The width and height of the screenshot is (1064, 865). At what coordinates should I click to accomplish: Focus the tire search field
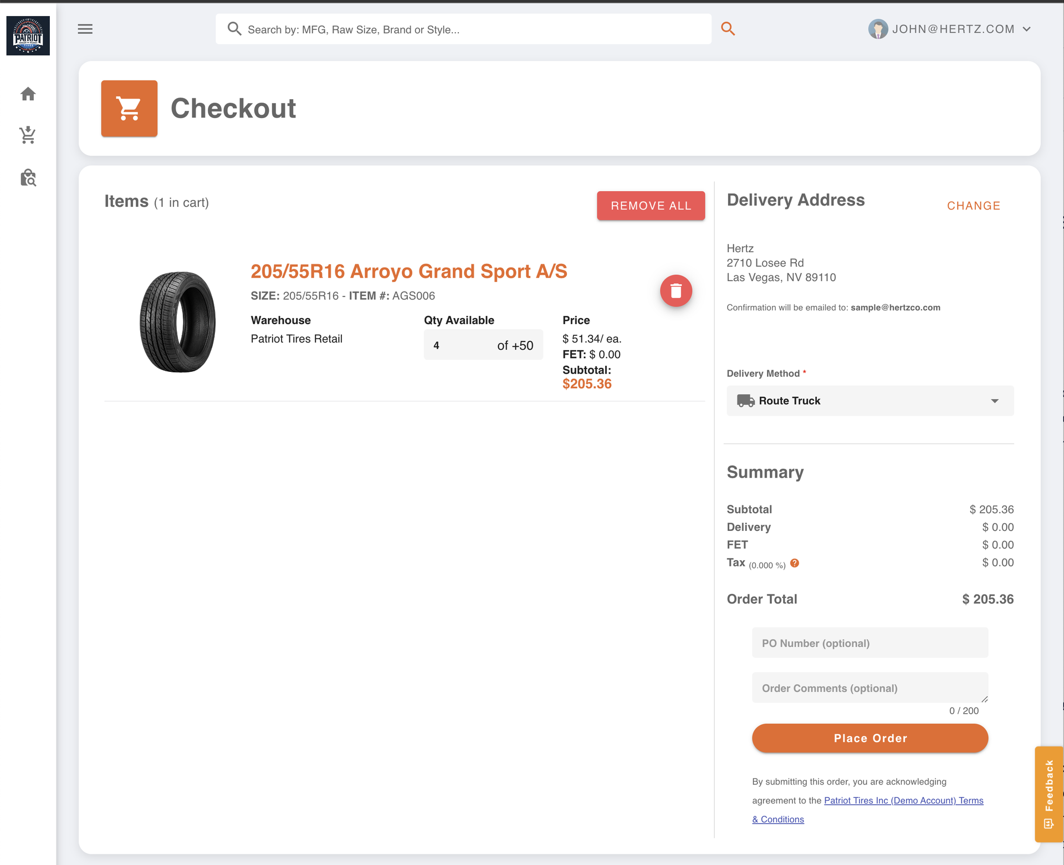click(x=463, y=29)
